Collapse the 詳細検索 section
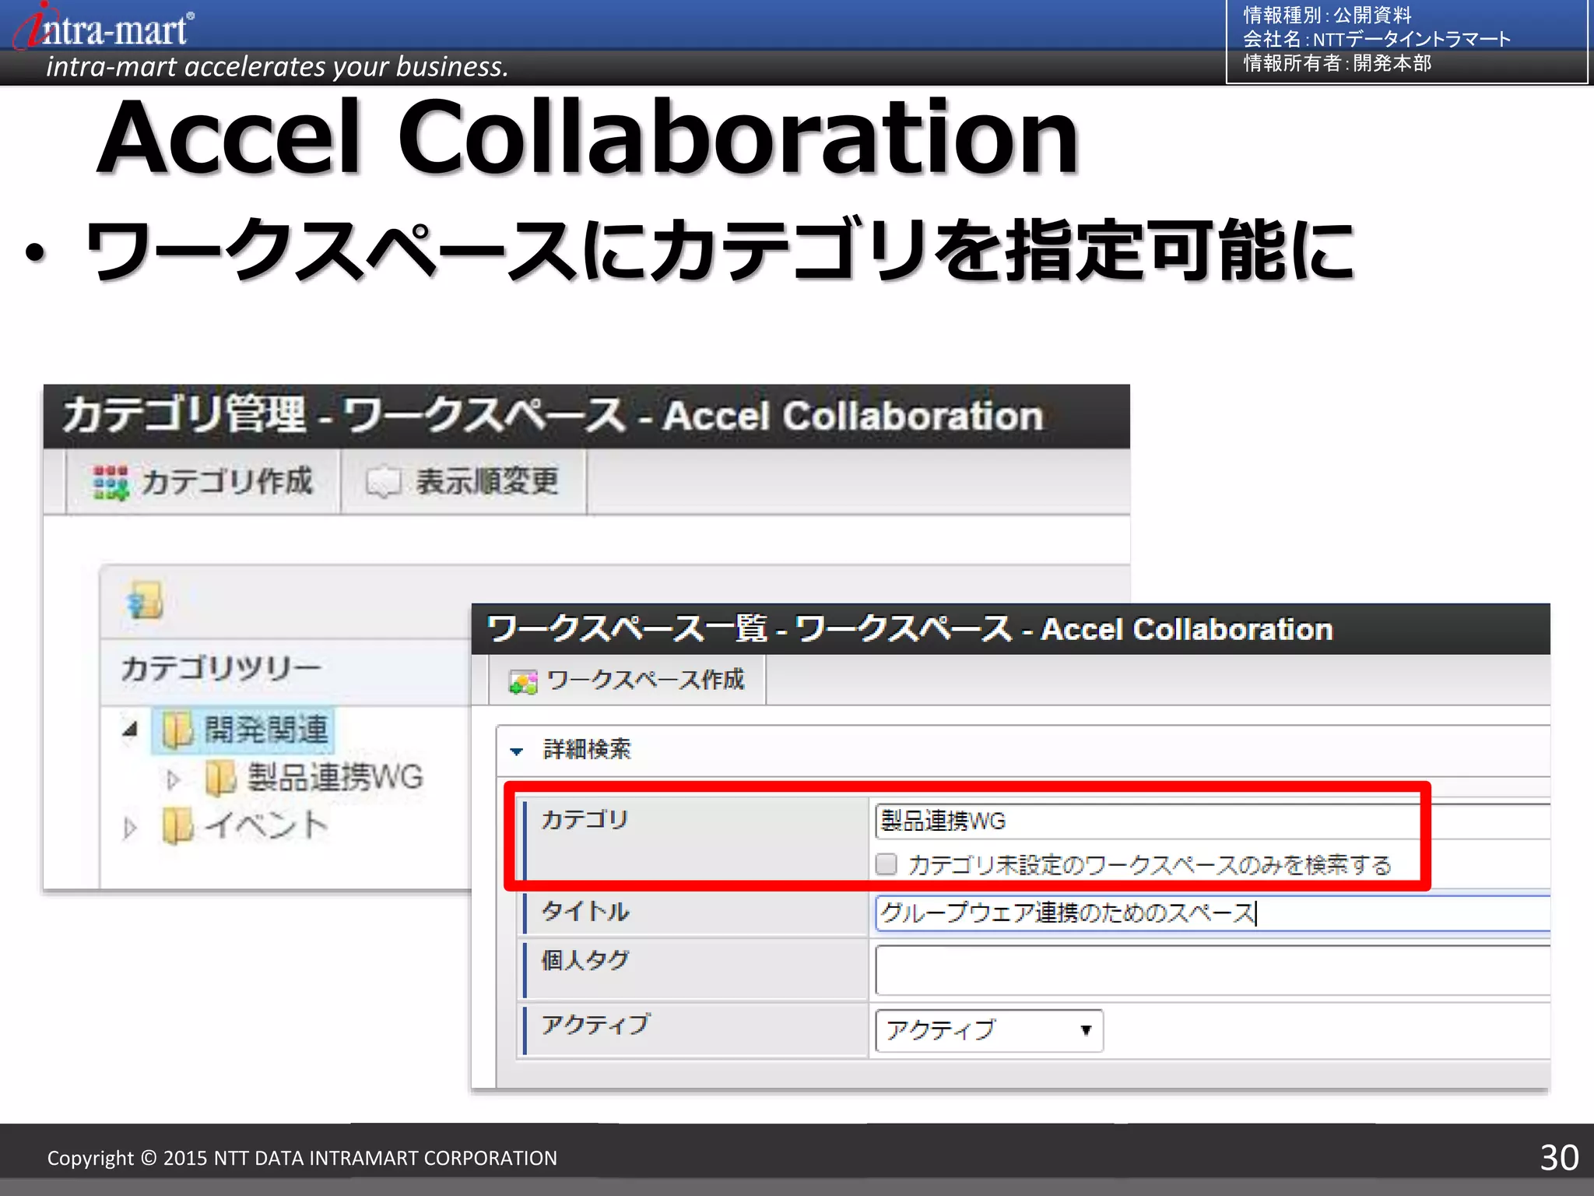Screen dimensions: 1594x1196 tap(517, 751)
